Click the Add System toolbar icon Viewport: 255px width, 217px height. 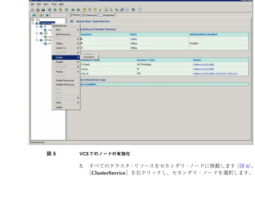[x=60, y=10]
